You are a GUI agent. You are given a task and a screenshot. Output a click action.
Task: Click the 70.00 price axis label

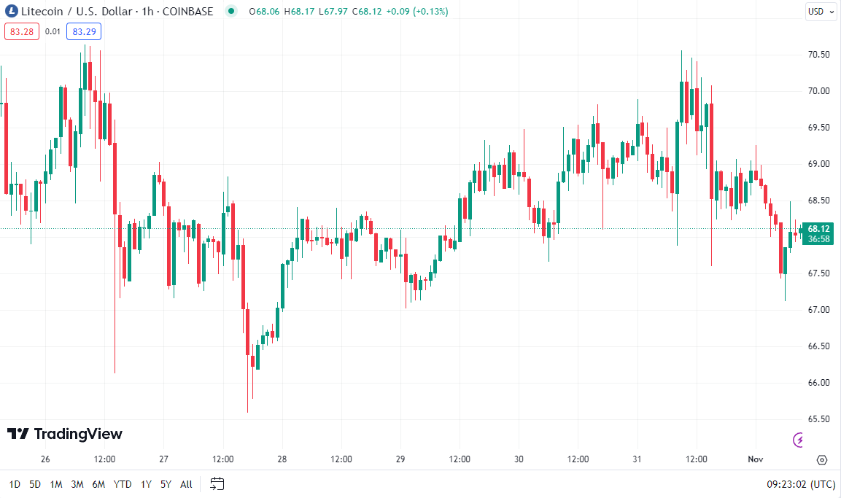(x=818, y=91)
